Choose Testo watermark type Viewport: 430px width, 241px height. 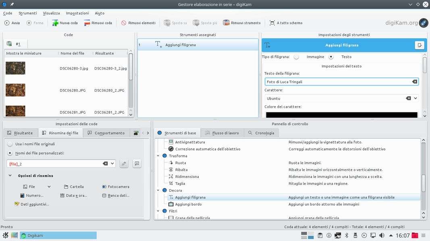pos(331,57)
